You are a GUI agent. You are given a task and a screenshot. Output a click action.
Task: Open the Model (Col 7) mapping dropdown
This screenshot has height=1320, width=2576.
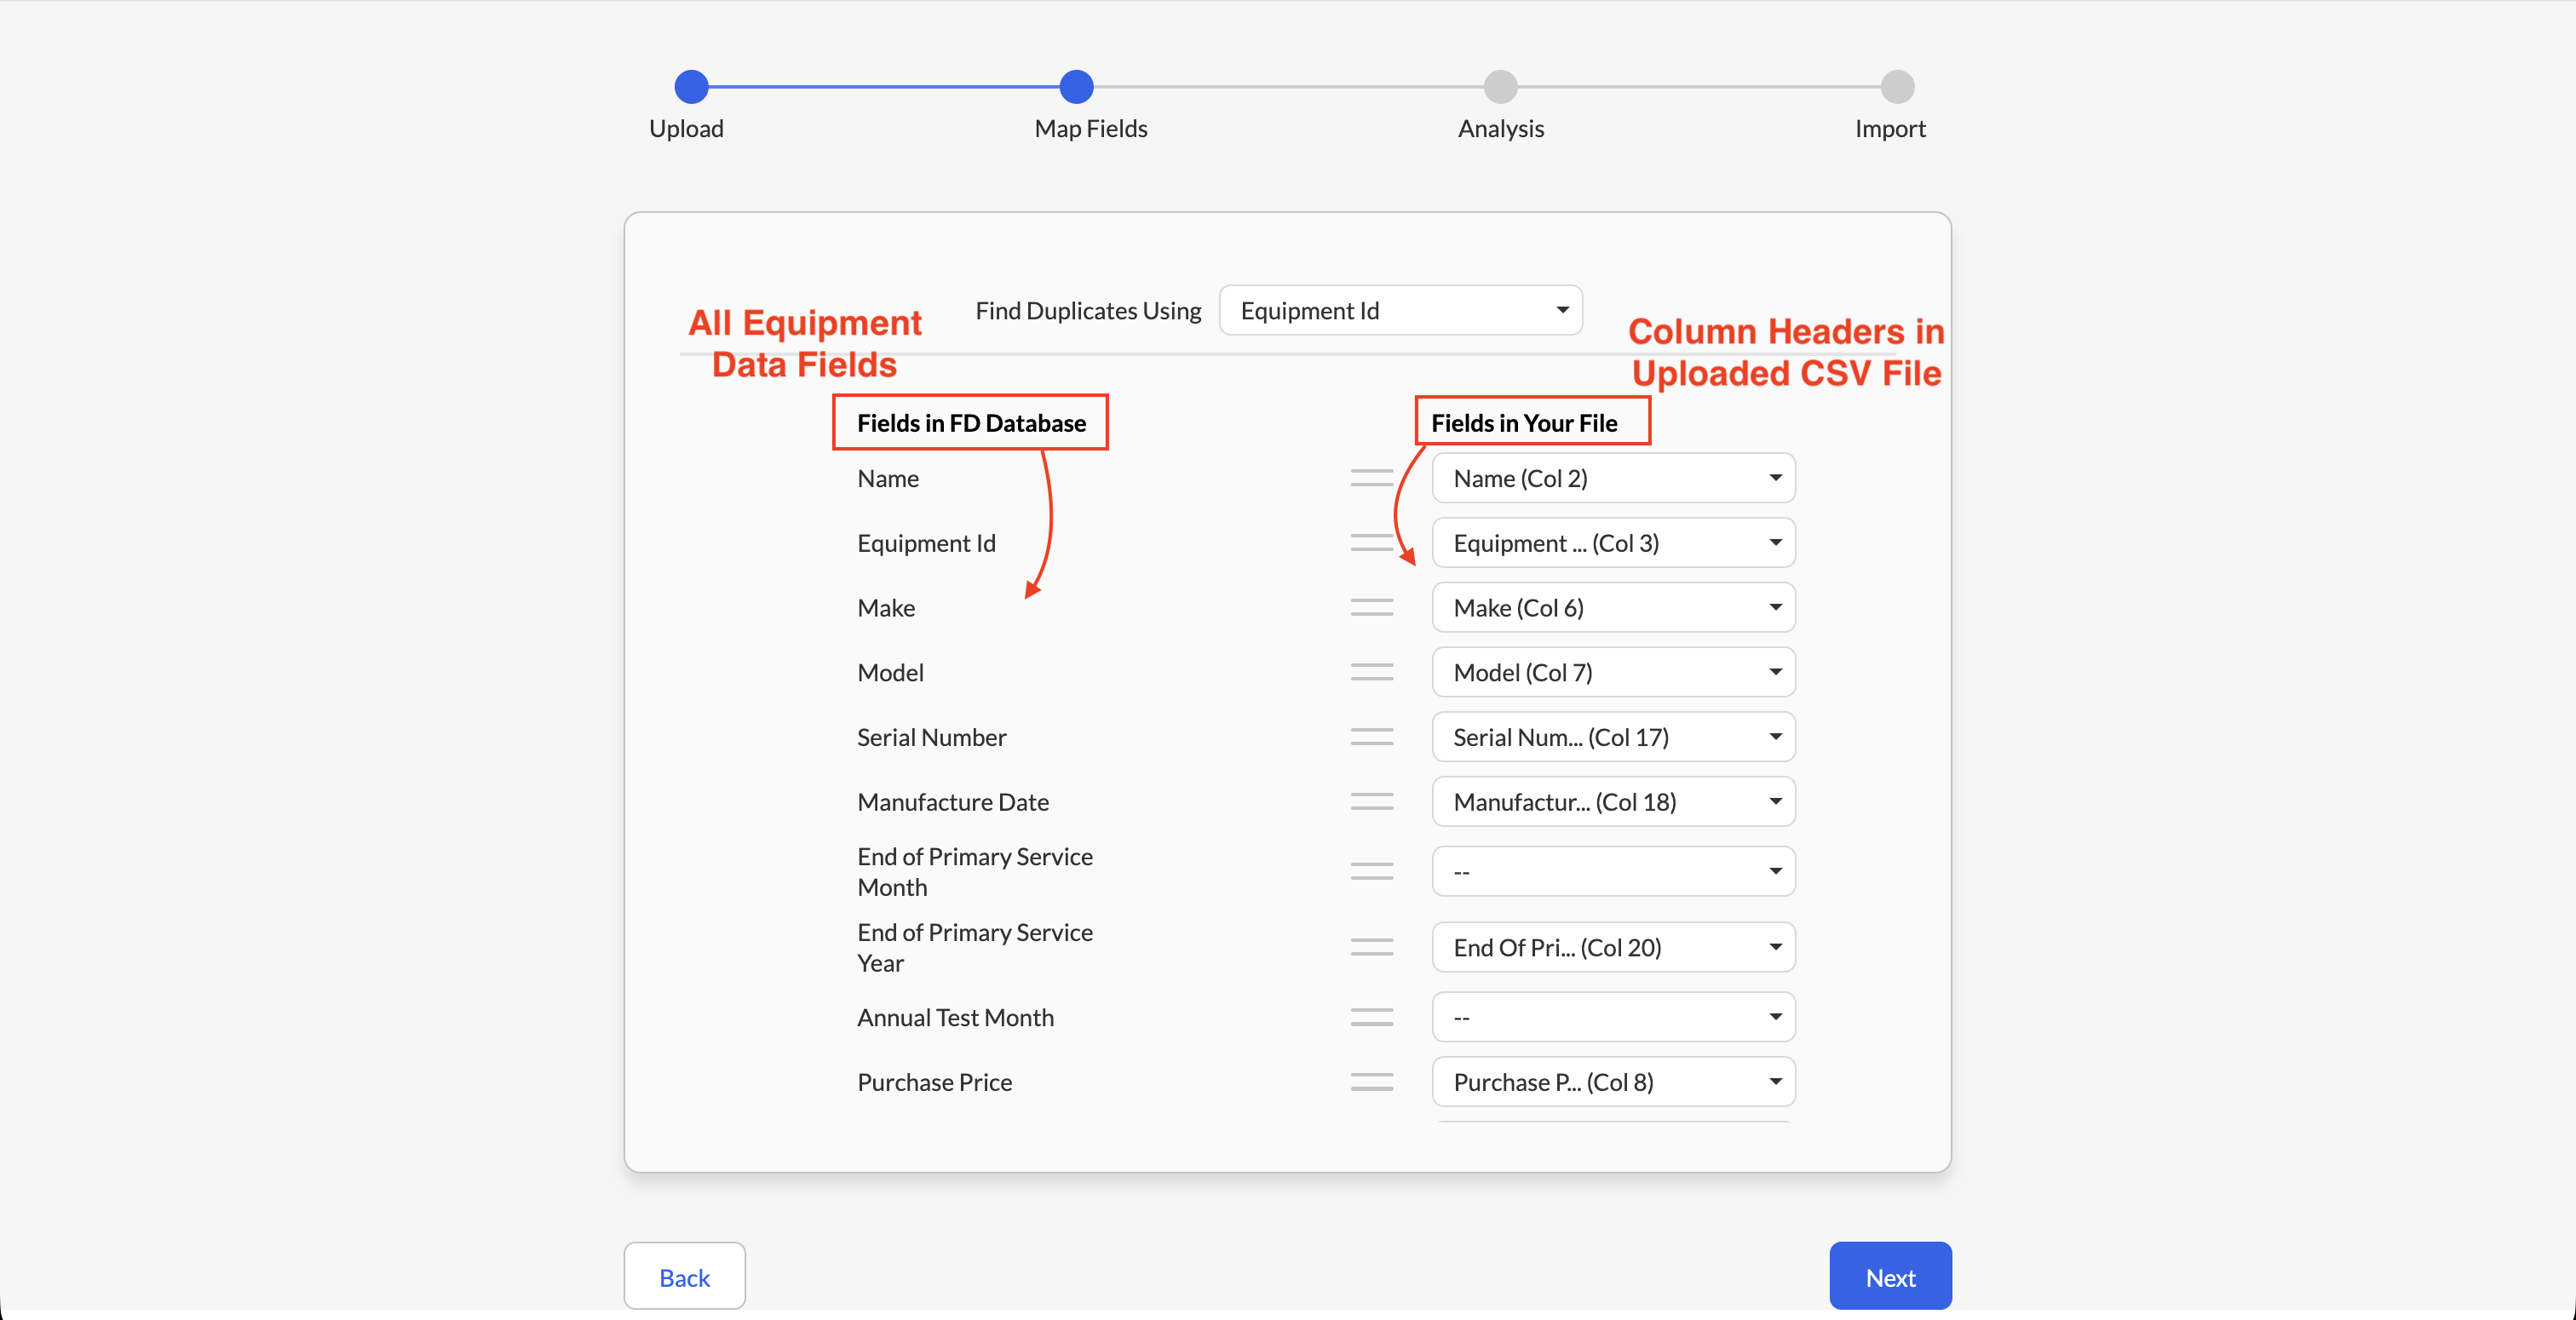1613,672
